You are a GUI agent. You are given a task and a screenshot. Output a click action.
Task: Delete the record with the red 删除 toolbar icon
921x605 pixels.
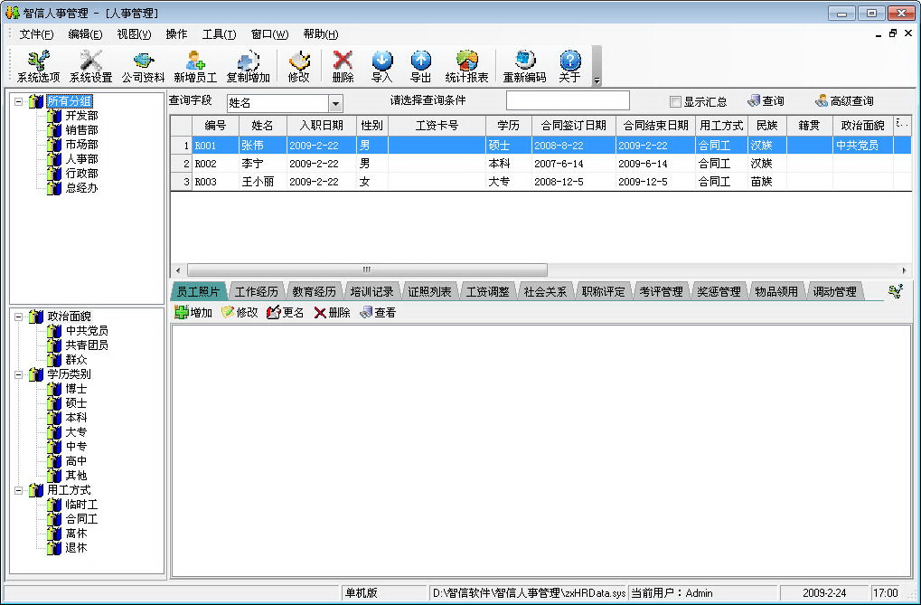tap(343, 66)
